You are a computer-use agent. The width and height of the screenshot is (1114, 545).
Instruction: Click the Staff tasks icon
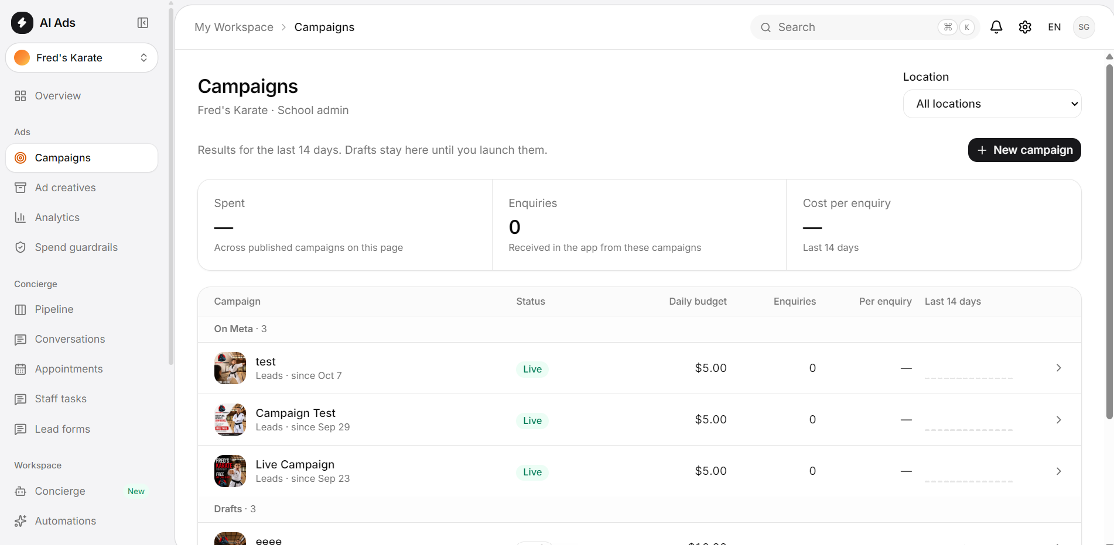(20, 399)
